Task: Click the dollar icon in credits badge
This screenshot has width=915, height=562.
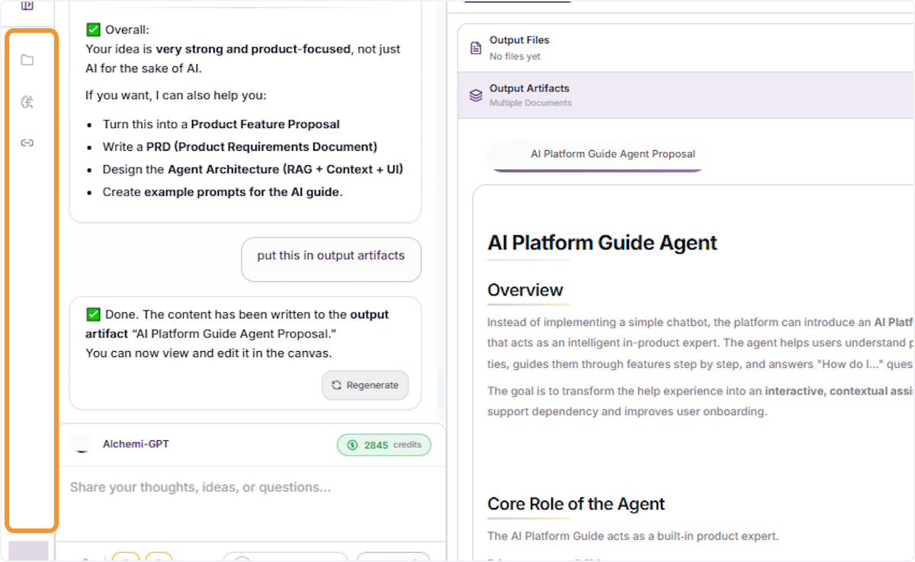Action: coord(352,445)
